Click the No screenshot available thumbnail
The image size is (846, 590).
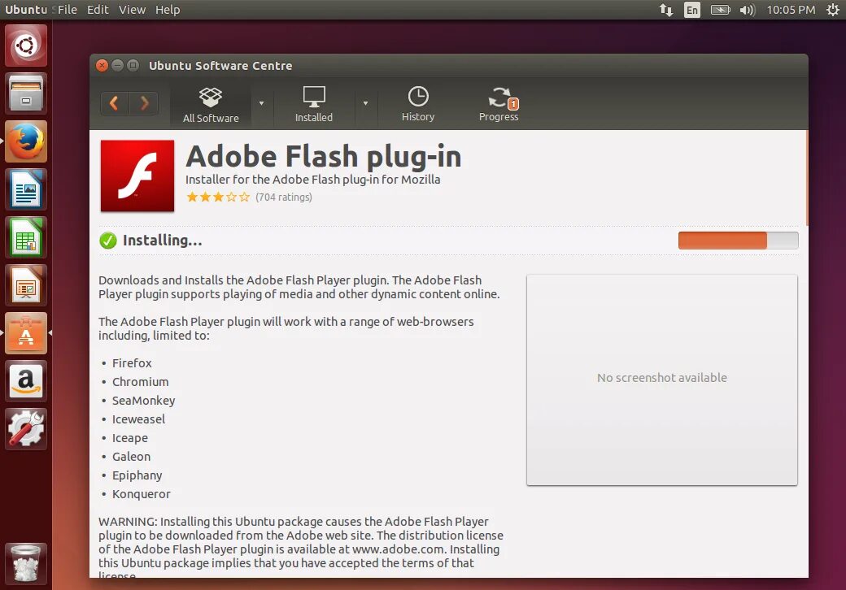pos(662,380)
